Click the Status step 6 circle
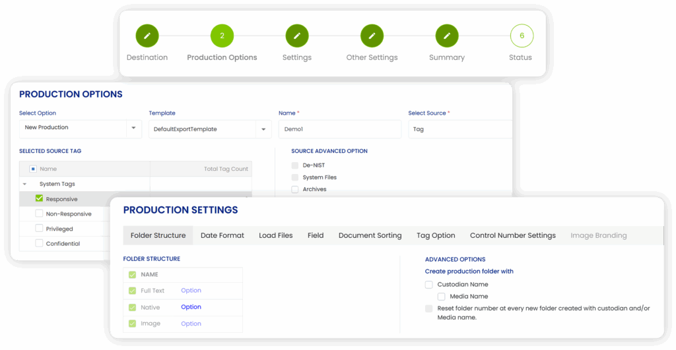This screenshot has height=350, width=676. [522, 36]
